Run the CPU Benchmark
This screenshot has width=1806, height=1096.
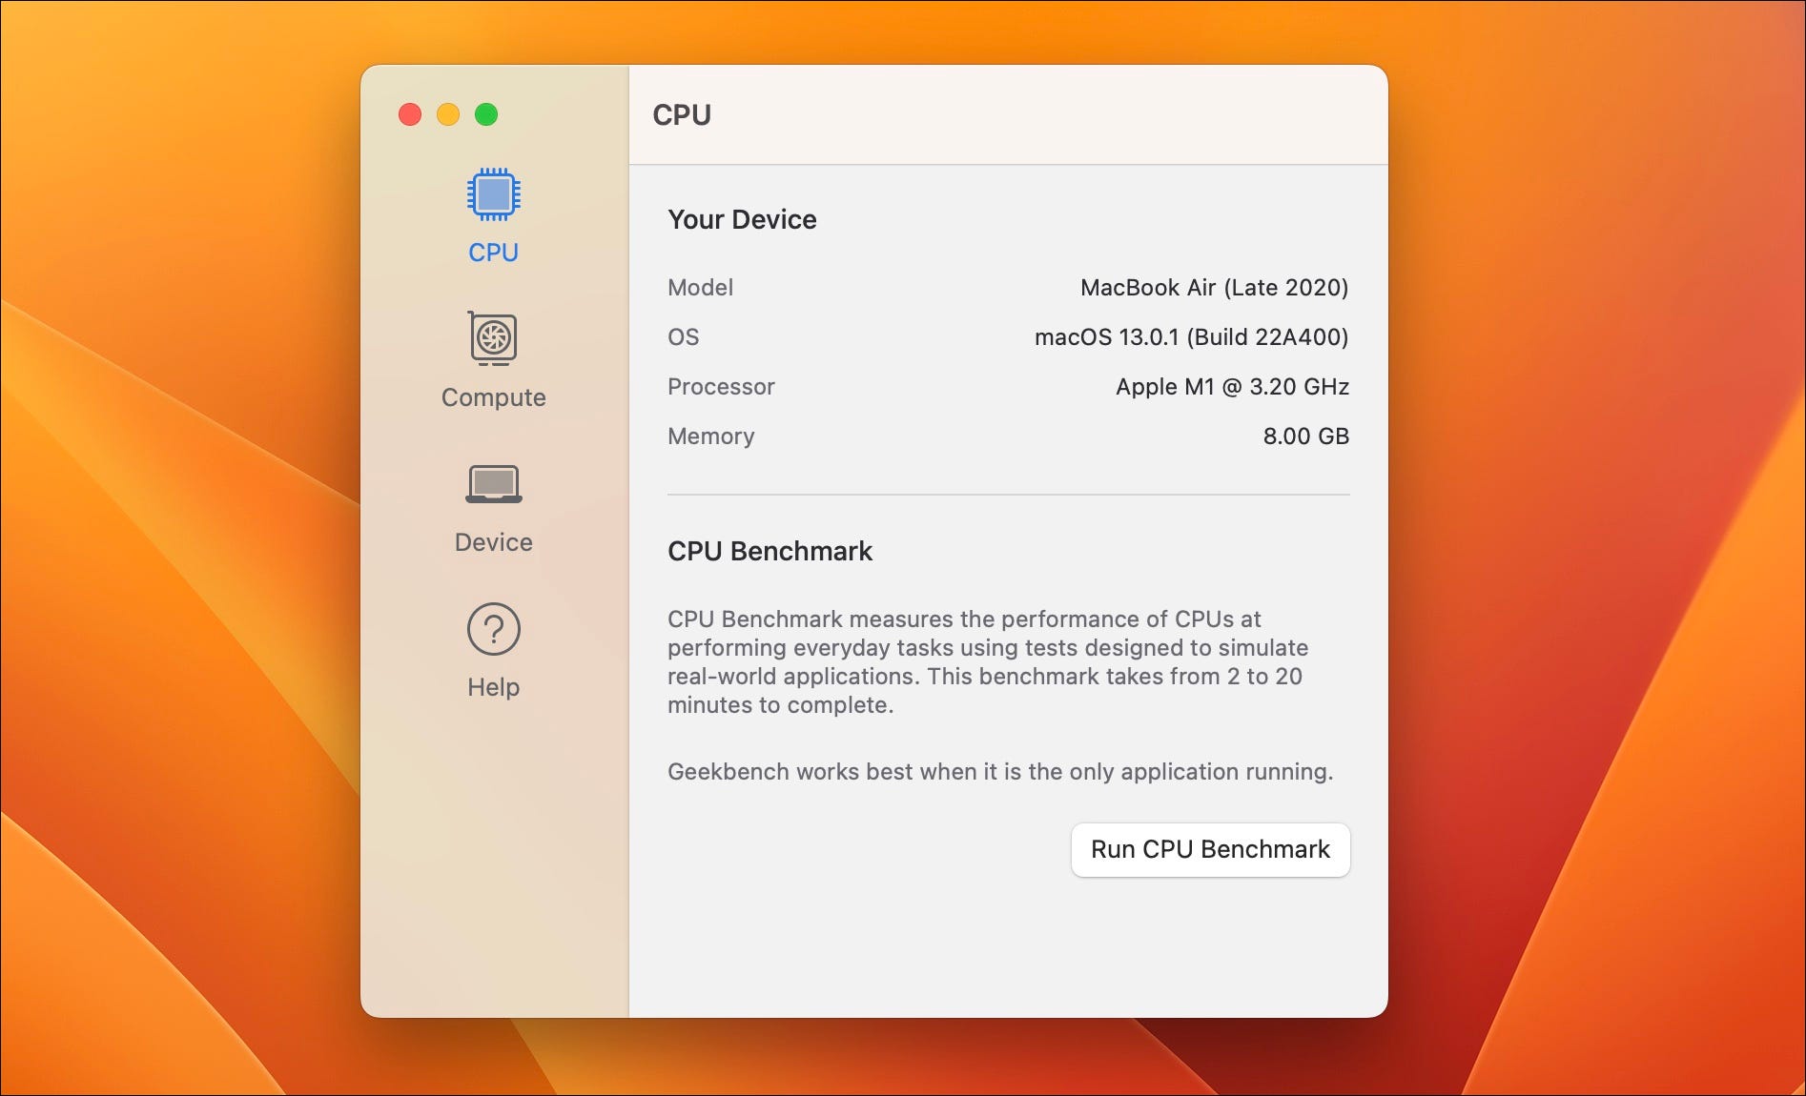1210,849
